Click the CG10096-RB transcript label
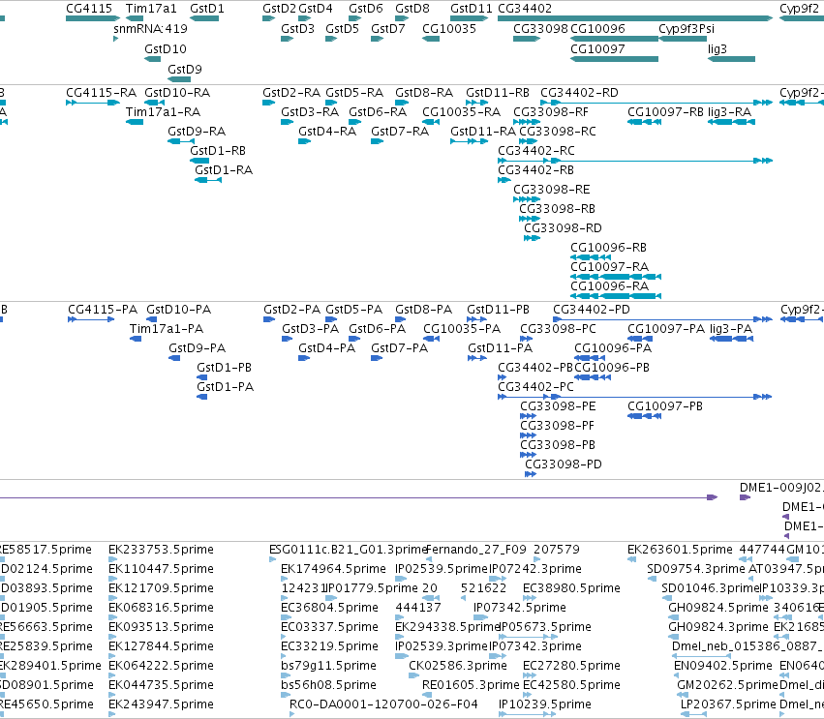 608,248
